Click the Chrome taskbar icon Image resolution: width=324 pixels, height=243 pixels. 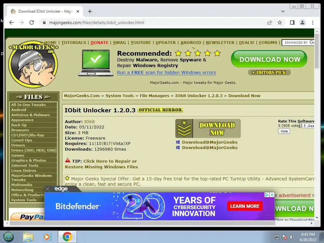67,237
